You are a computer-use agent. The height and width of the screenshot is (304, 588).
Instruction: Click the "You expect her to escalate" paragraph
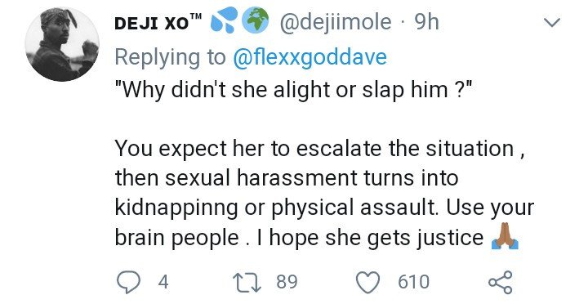coord(324,193)
